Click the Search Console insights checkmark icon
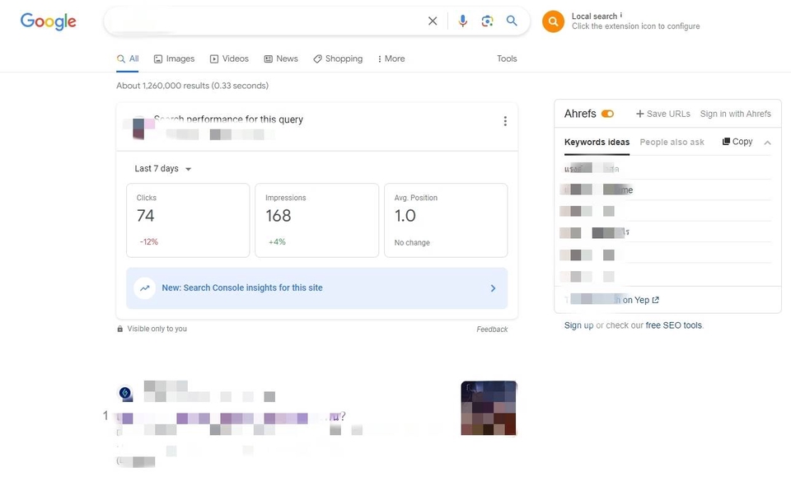791x477 pixels. [144, 288]
